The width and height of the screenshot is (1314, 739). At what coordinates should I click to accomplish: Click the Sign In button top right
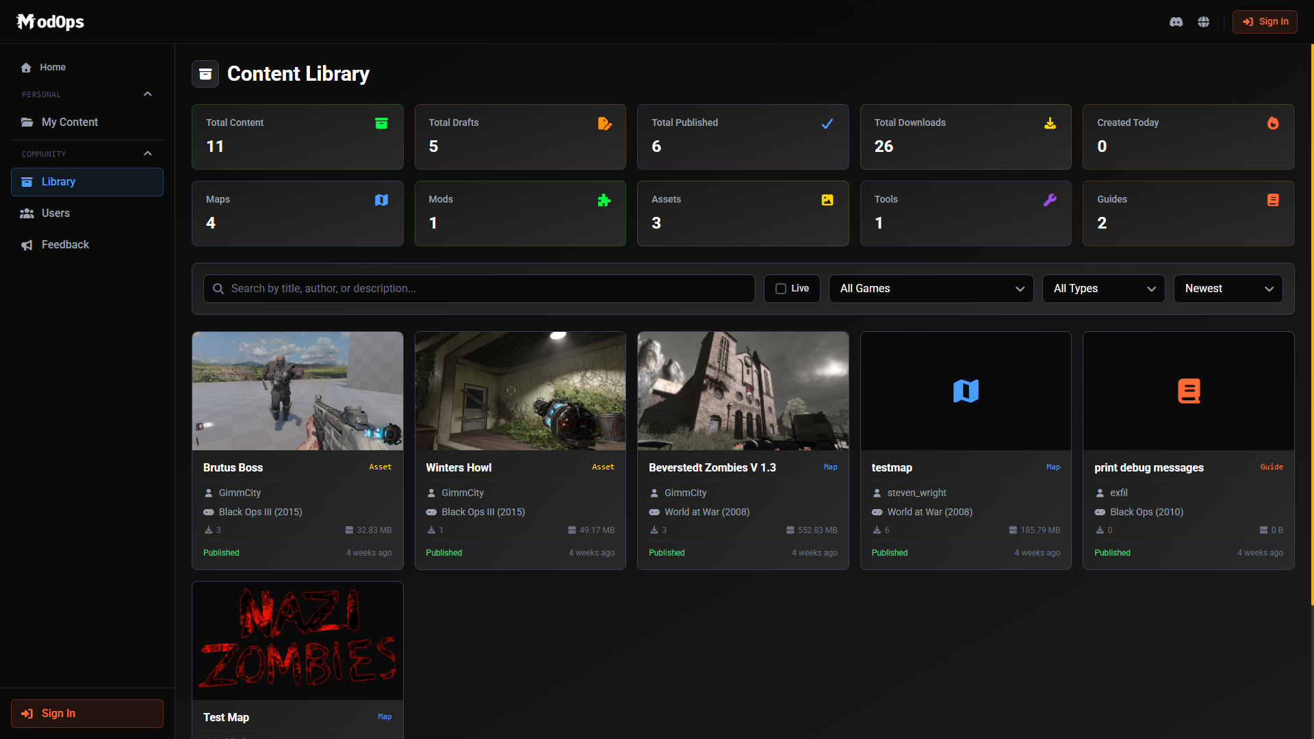click(x=1264, y=21)
